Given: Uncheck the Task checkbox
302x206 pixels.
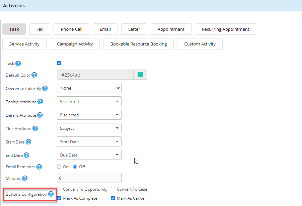Looking at the screenshot, I should (59, 63).
